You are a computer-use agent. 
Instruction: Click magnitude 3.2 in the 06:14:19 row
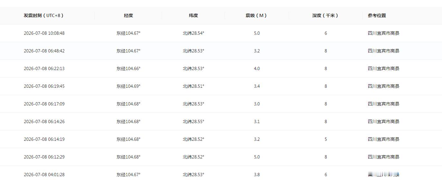[257, 139]
